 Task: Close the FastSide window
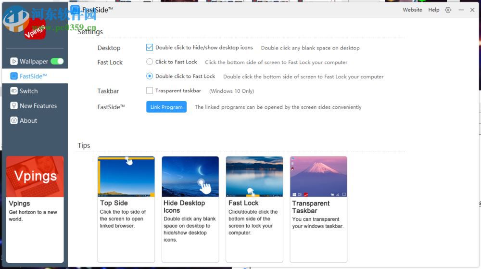coord(472,10)
